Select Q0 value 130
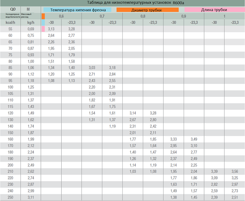Screen dimensions: 245x201 coord(10,120)
